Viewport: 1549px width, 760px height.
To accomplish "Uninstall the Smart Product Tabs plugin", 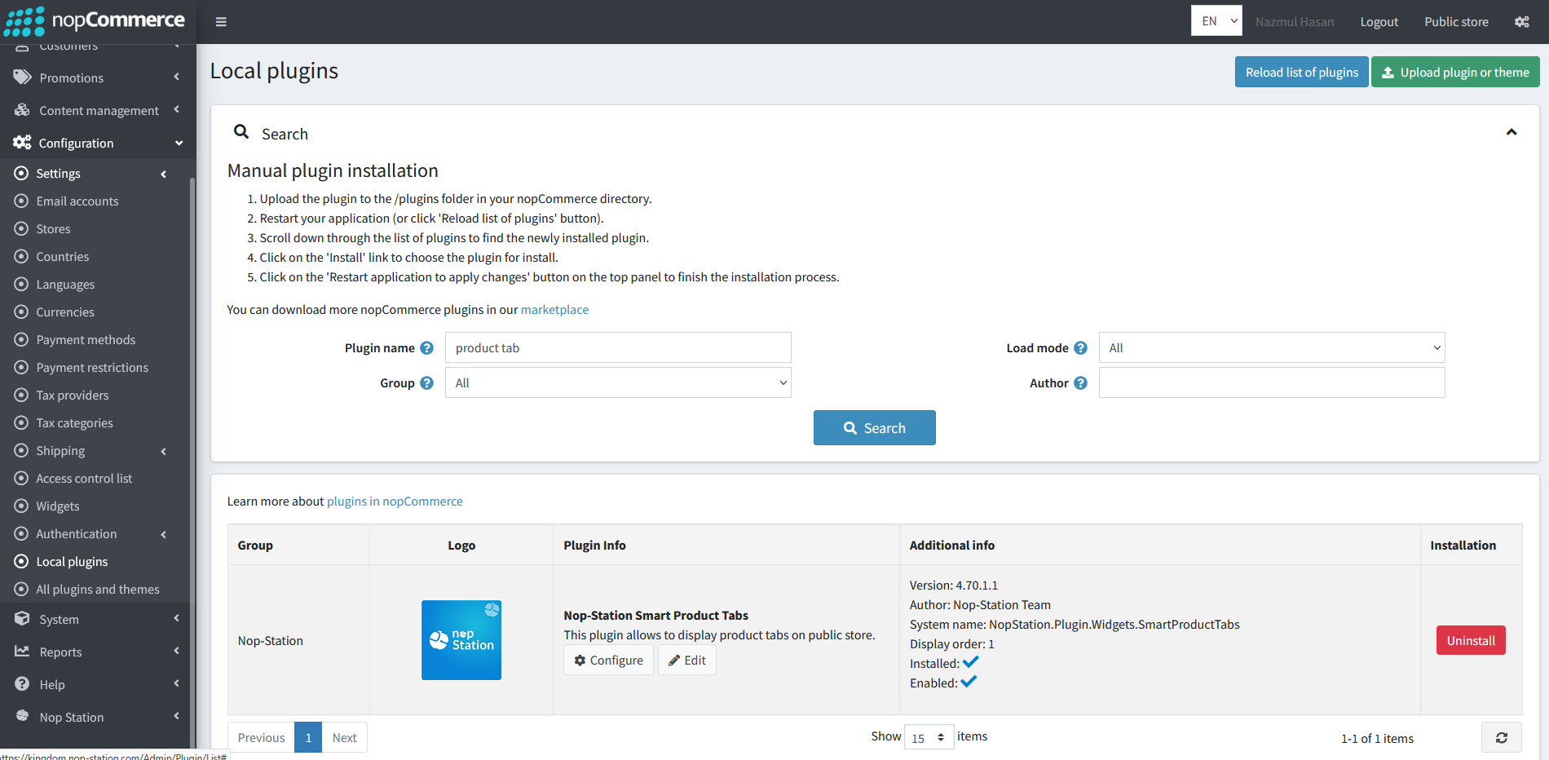I will [x=1471, y=640].
